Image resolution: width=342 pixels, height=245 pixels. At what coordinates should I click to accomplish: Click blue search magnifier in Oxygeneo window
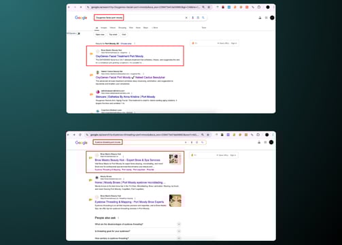coord(203,18)
